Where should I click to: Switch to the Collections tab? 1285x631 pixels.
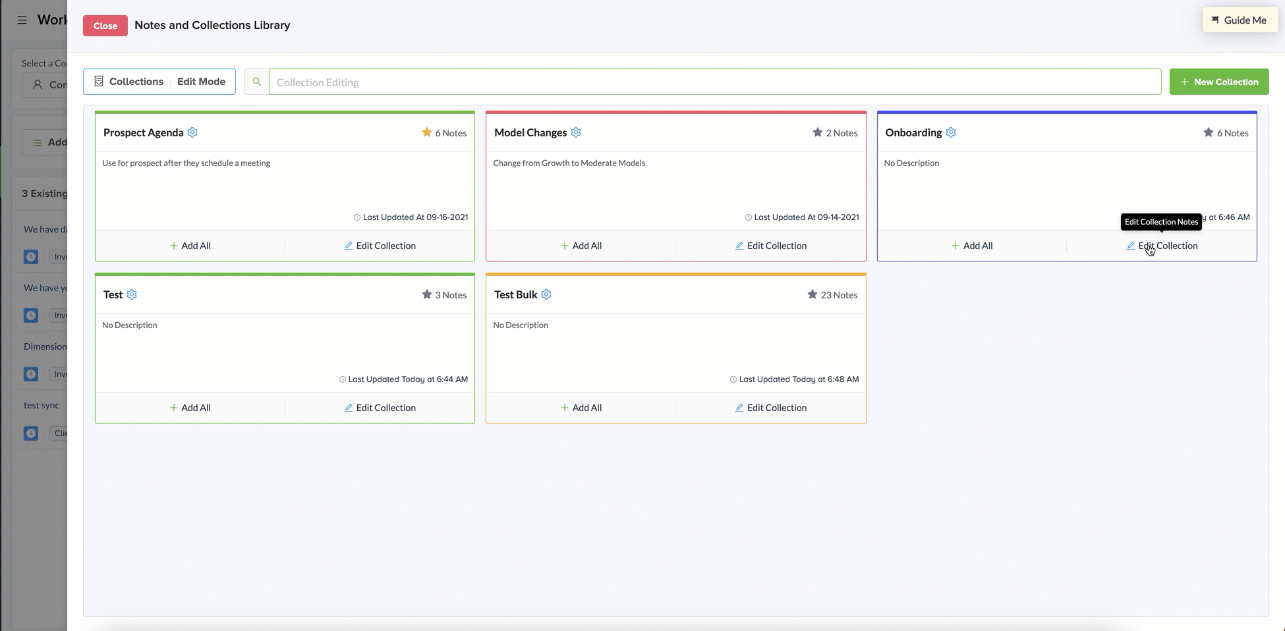(136, 82)
